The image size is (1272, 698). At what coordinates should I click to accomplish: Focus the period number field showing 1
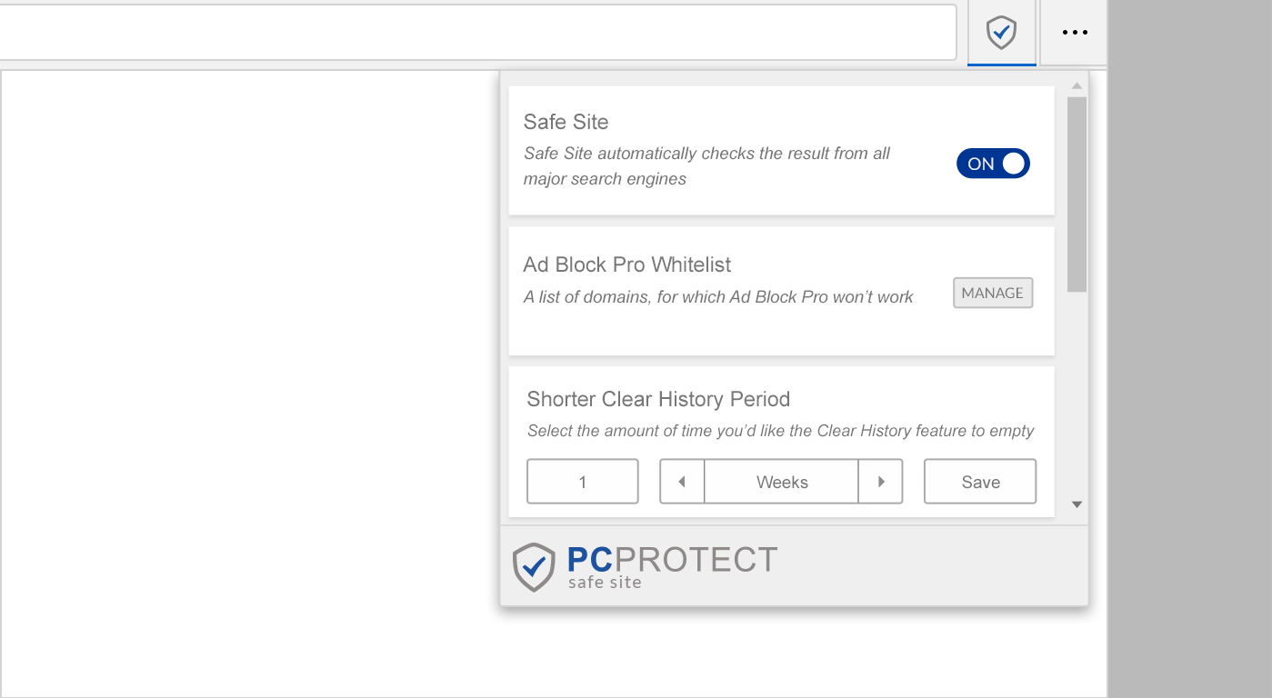583,482
